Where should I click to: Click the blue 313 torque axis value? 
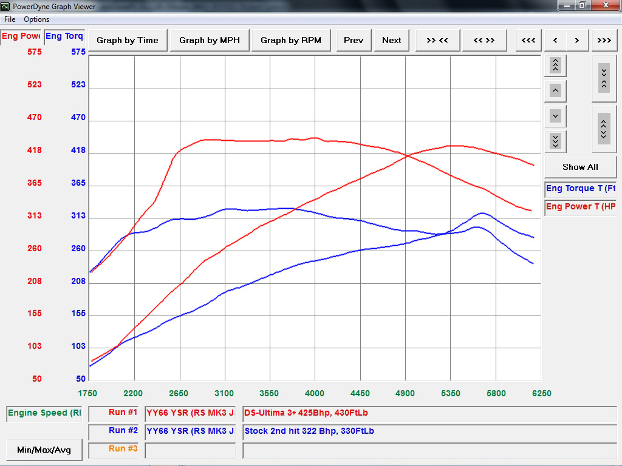[78, 216]
